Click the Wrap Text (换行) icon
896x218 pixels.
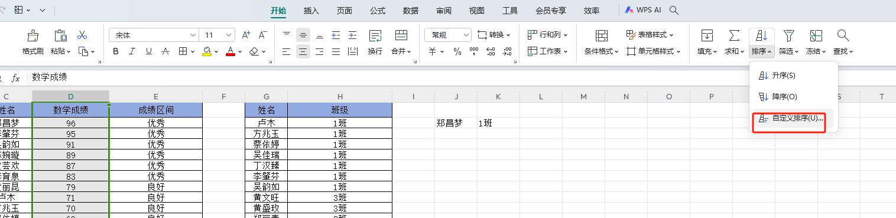(375, 35)
